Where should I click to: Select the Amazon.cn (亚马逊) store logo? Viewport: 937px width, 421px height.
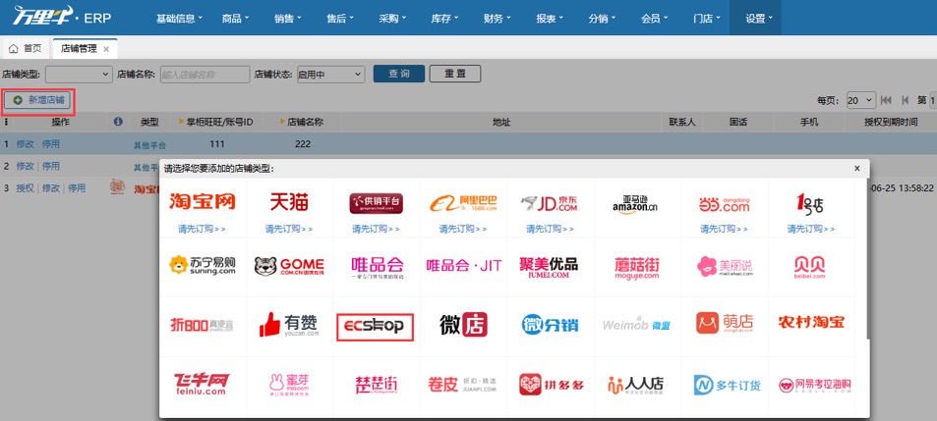635,204
